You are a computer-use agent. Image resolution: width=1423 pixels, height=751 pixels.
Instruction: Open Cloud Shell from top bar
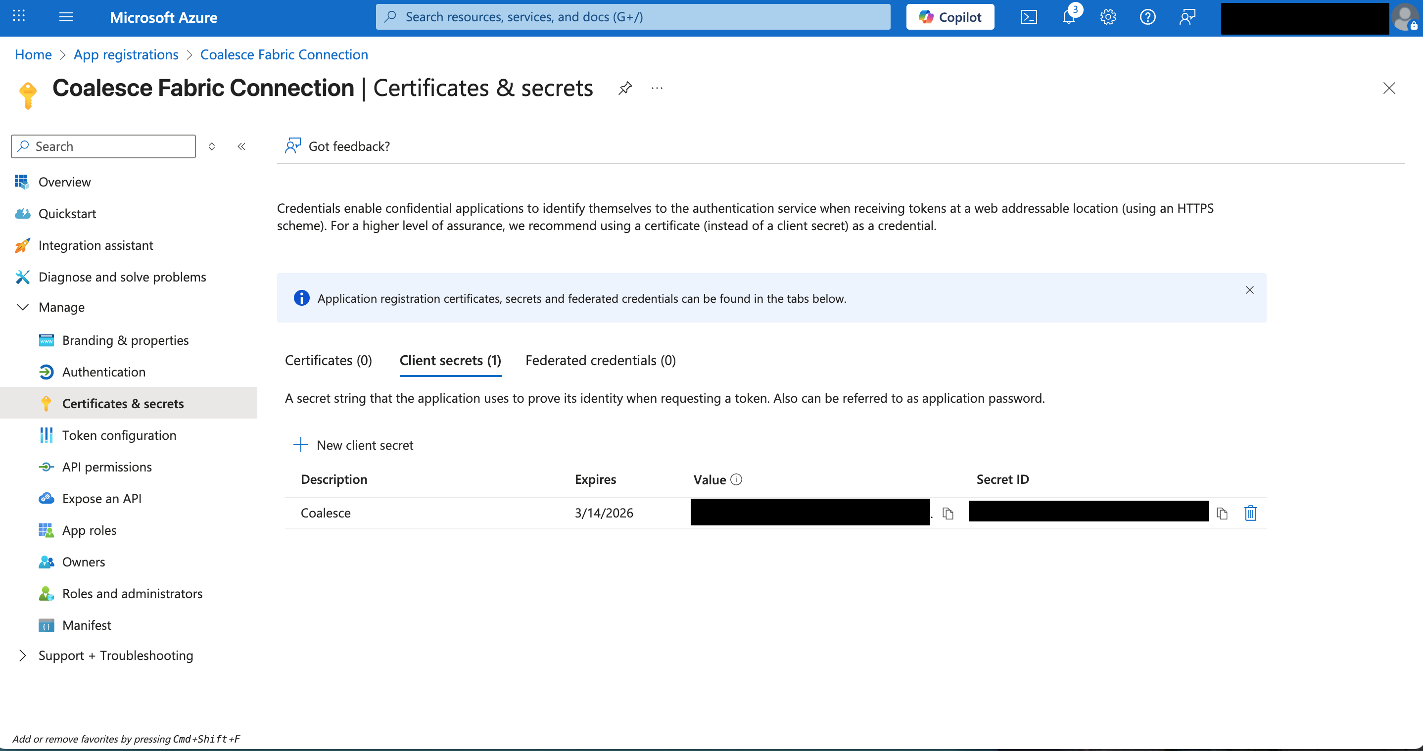(1029, 17)
